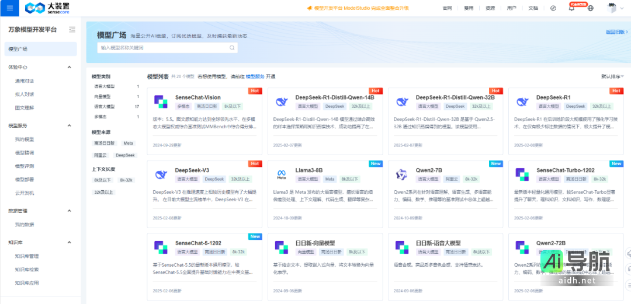Viewport: 631px width, 304px height.
Task: Filter model source by 商汤日日新 tag
Action: [x=105, y=143]
